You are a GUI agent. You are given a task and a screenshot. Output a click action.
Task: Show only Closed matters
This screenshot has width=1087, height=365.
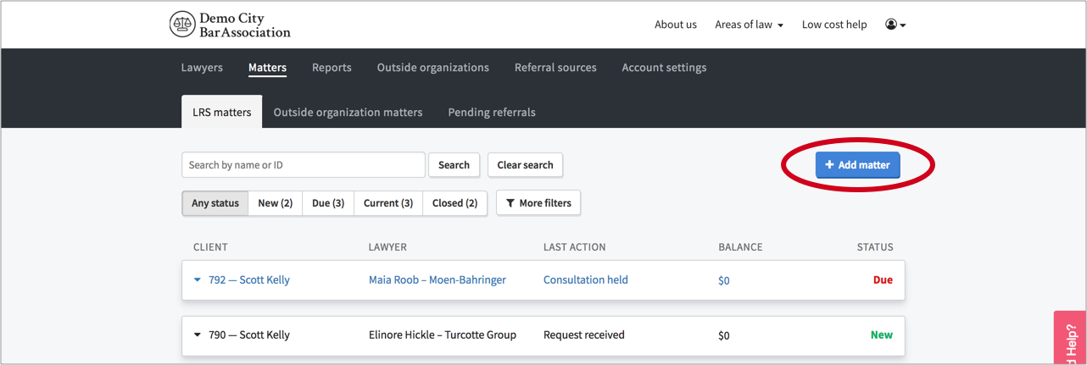454,203
